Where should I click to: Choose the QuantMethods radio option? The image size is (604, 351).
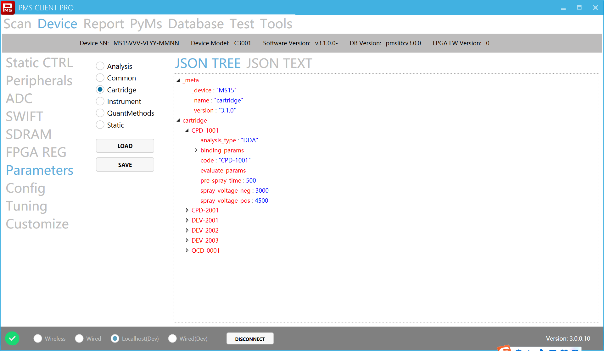100,113
